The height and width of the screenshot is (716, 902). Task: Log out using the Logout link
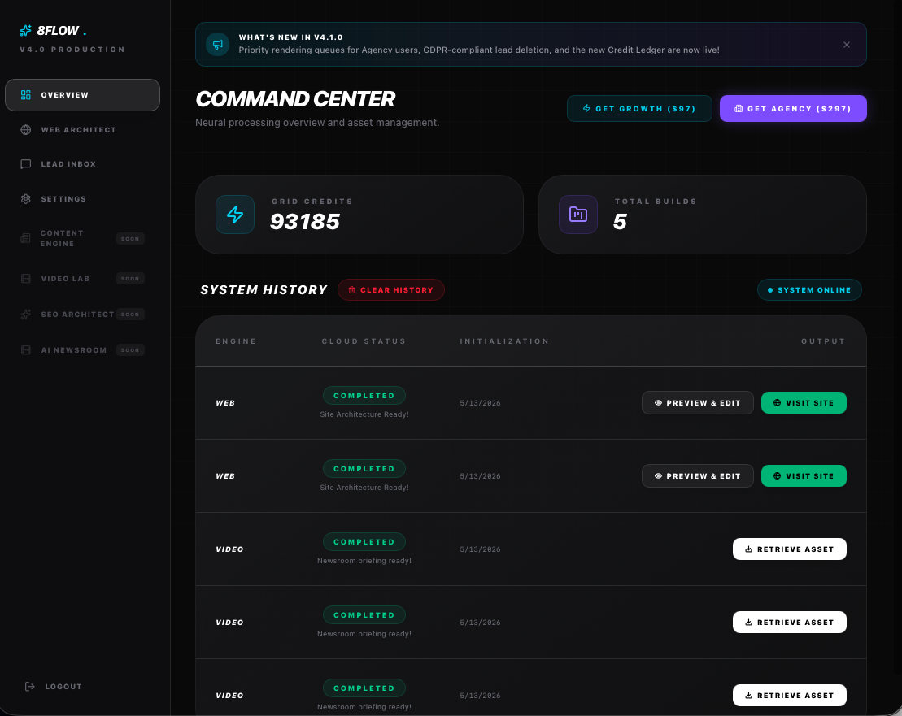54,687
